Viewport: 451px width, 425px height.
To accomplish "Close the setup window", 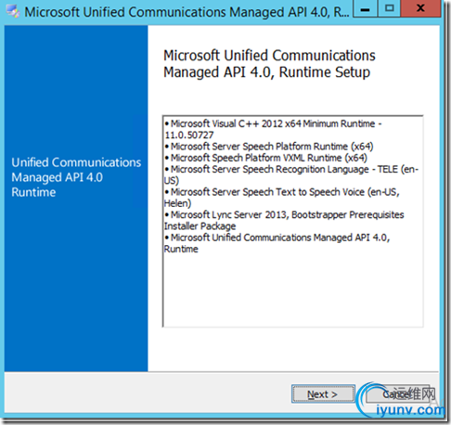I will click(420, 8).
